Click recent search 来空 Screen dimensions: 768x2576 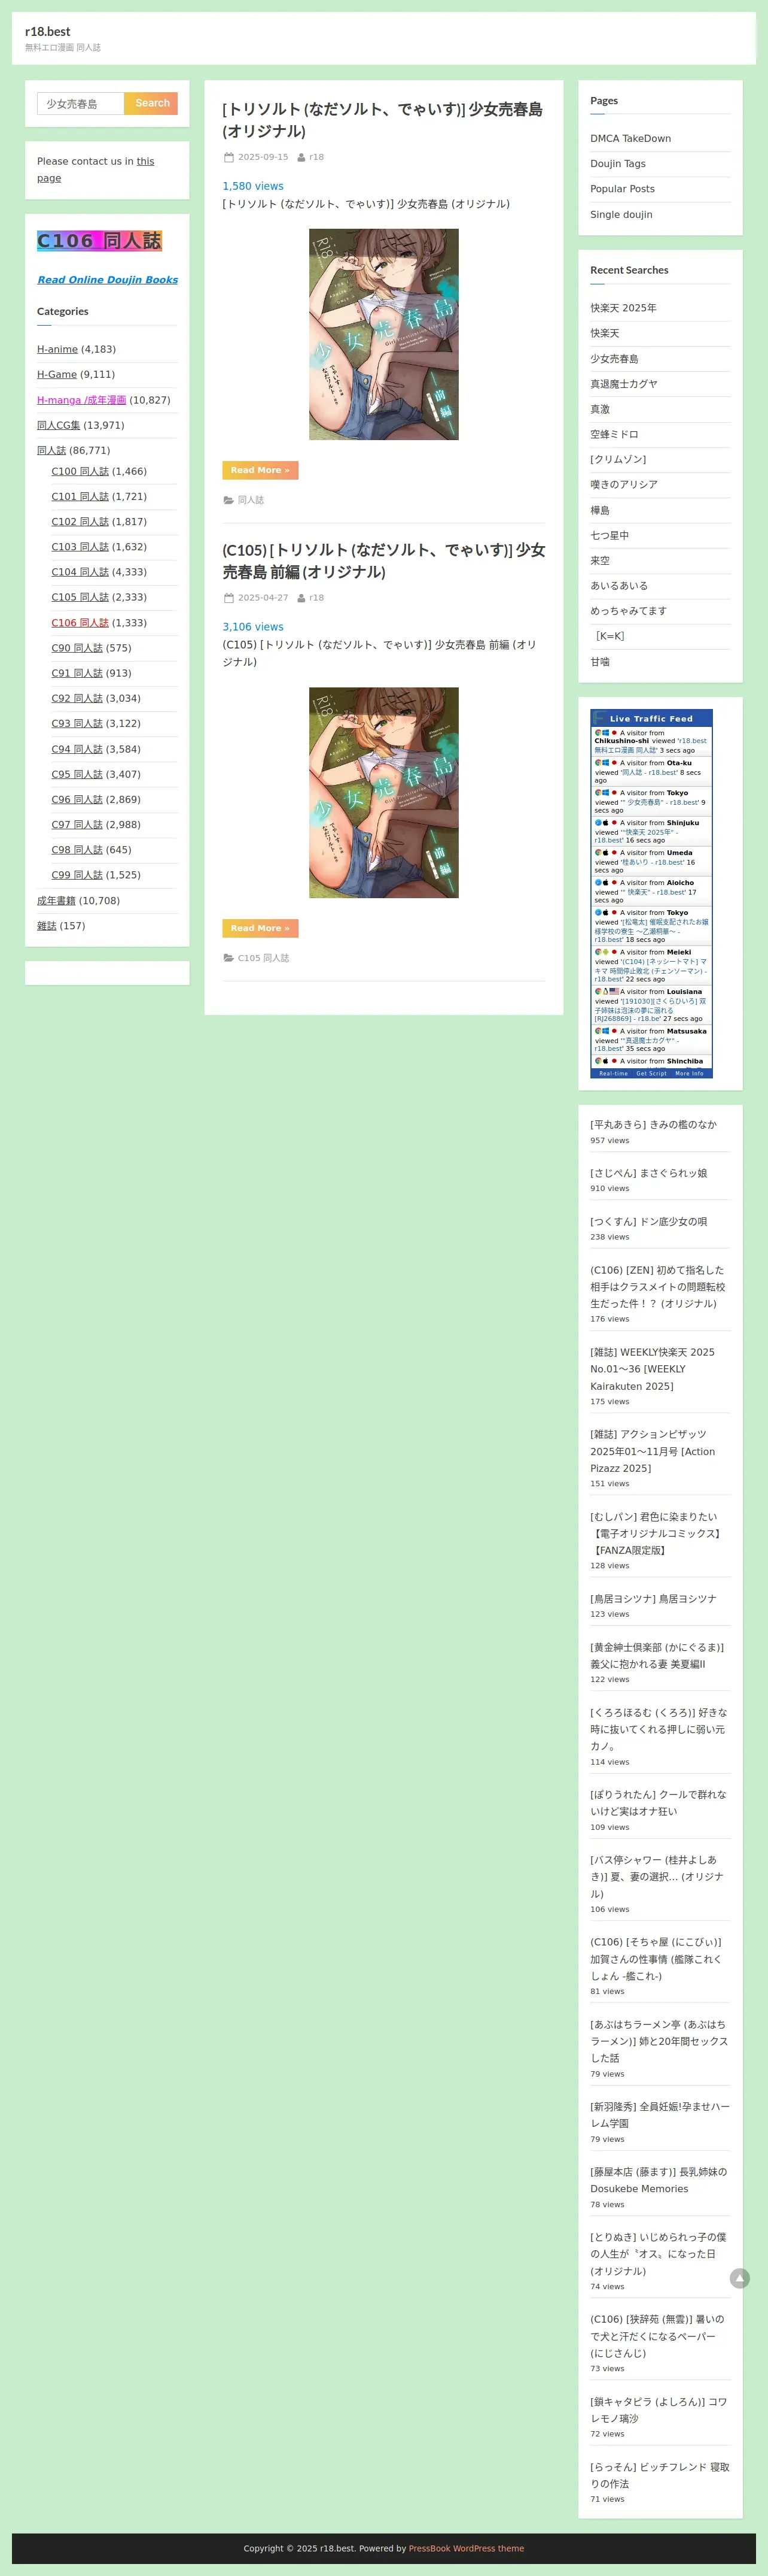point(599,560)
